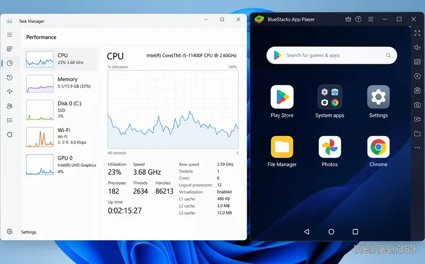Viewport: 425px width, 264px height.
Task: Click BlueStacks crown premium icon in title bar
Action: [348, 19]
